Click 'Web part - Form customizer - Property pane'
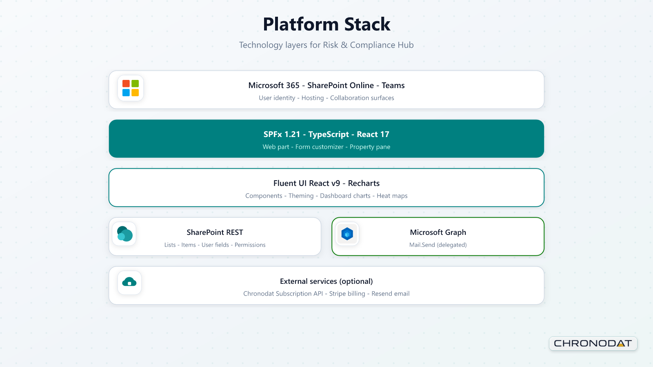The image size is (653, 367). click(x=326, y=147)
